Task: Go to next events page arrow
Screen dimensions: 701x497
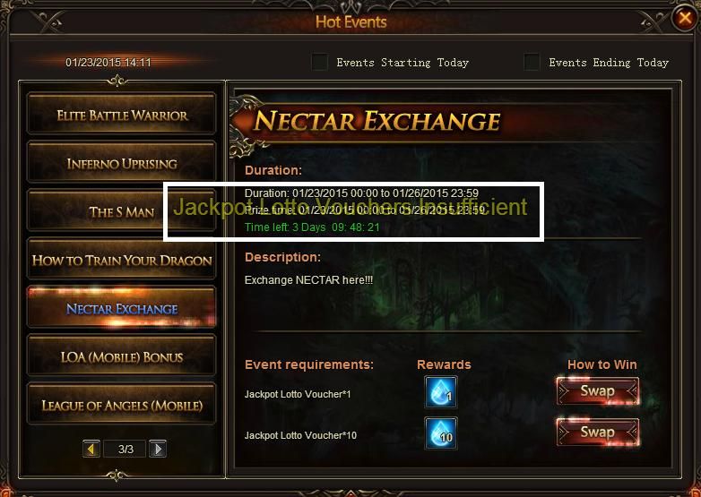Action: coord(158,449)
